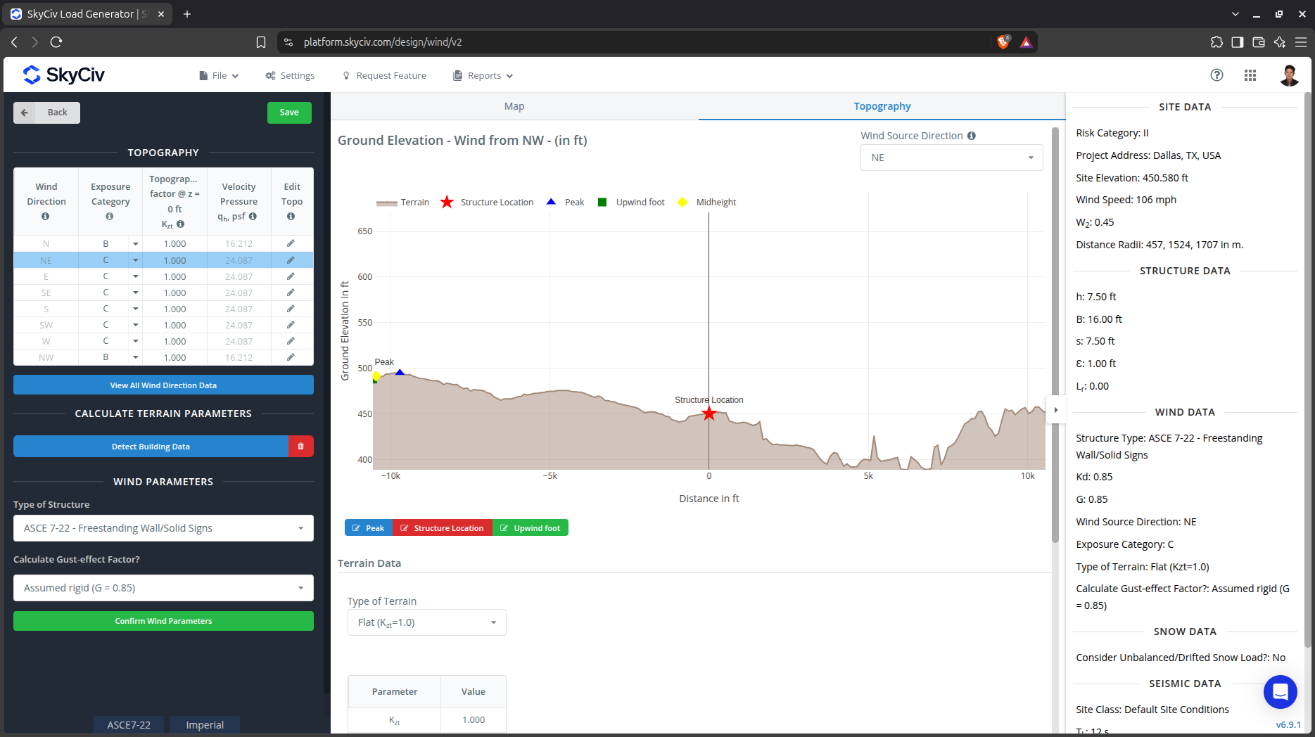Click View All Wind Direction Data

coord(163,385)
